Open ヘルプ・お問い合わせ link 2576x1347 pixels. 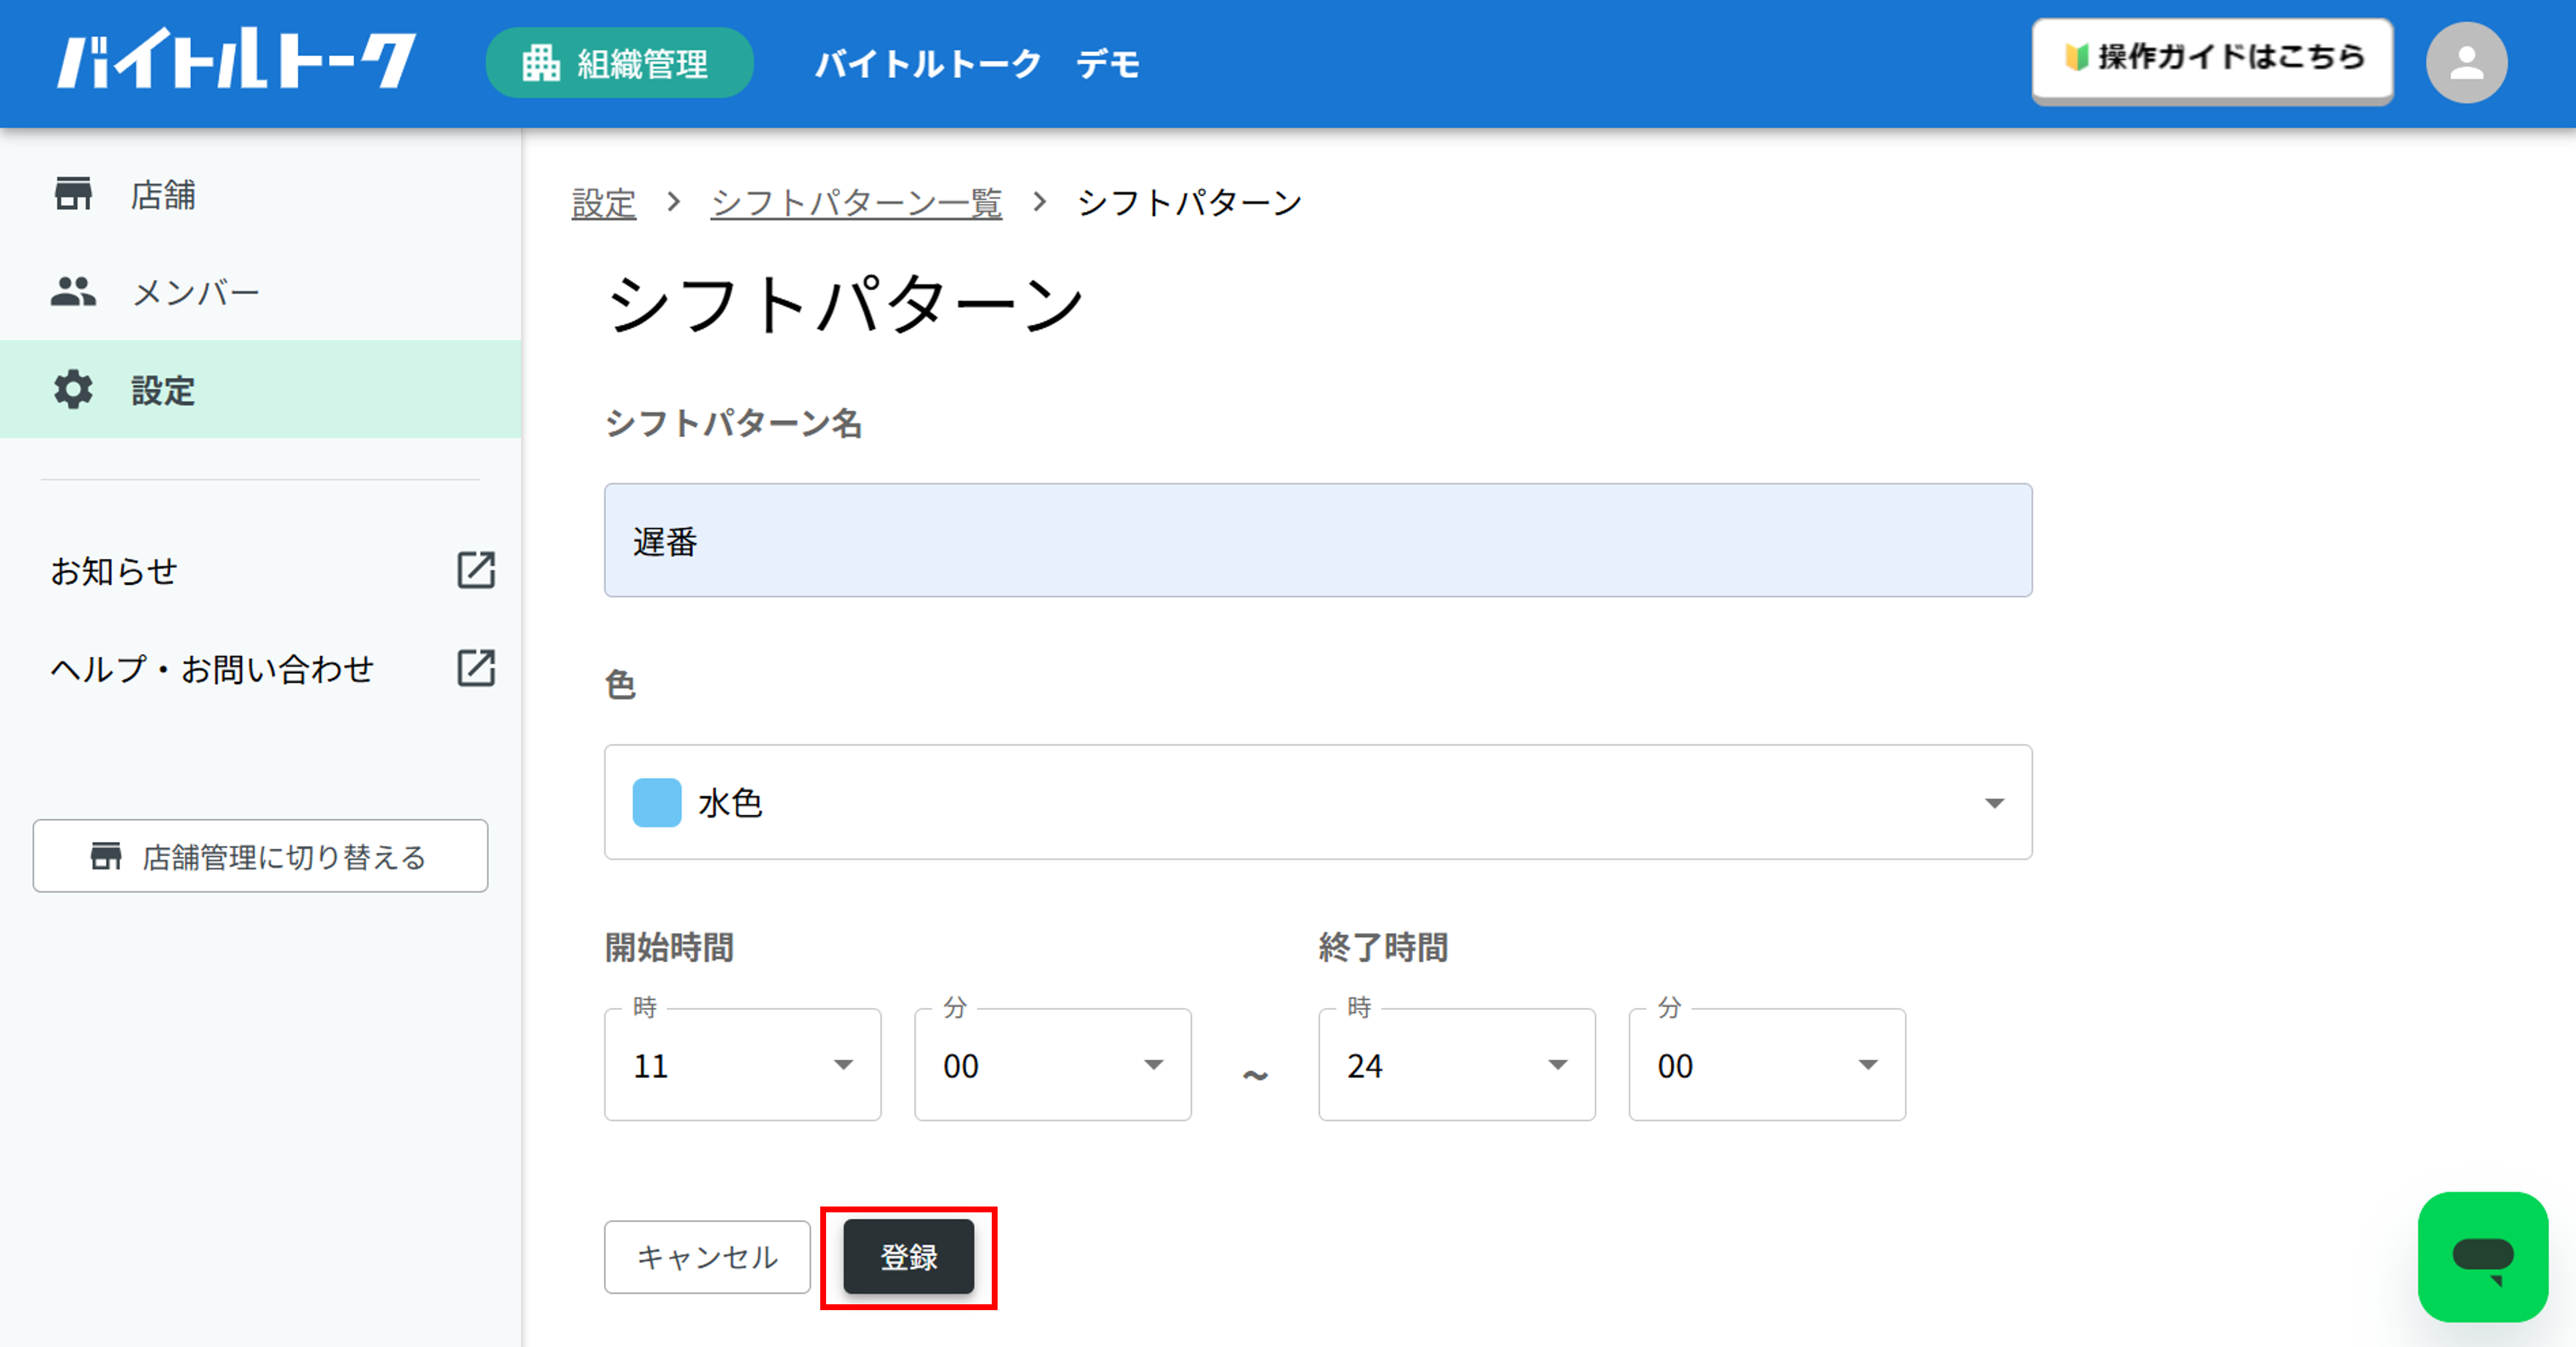pos(212,668)
